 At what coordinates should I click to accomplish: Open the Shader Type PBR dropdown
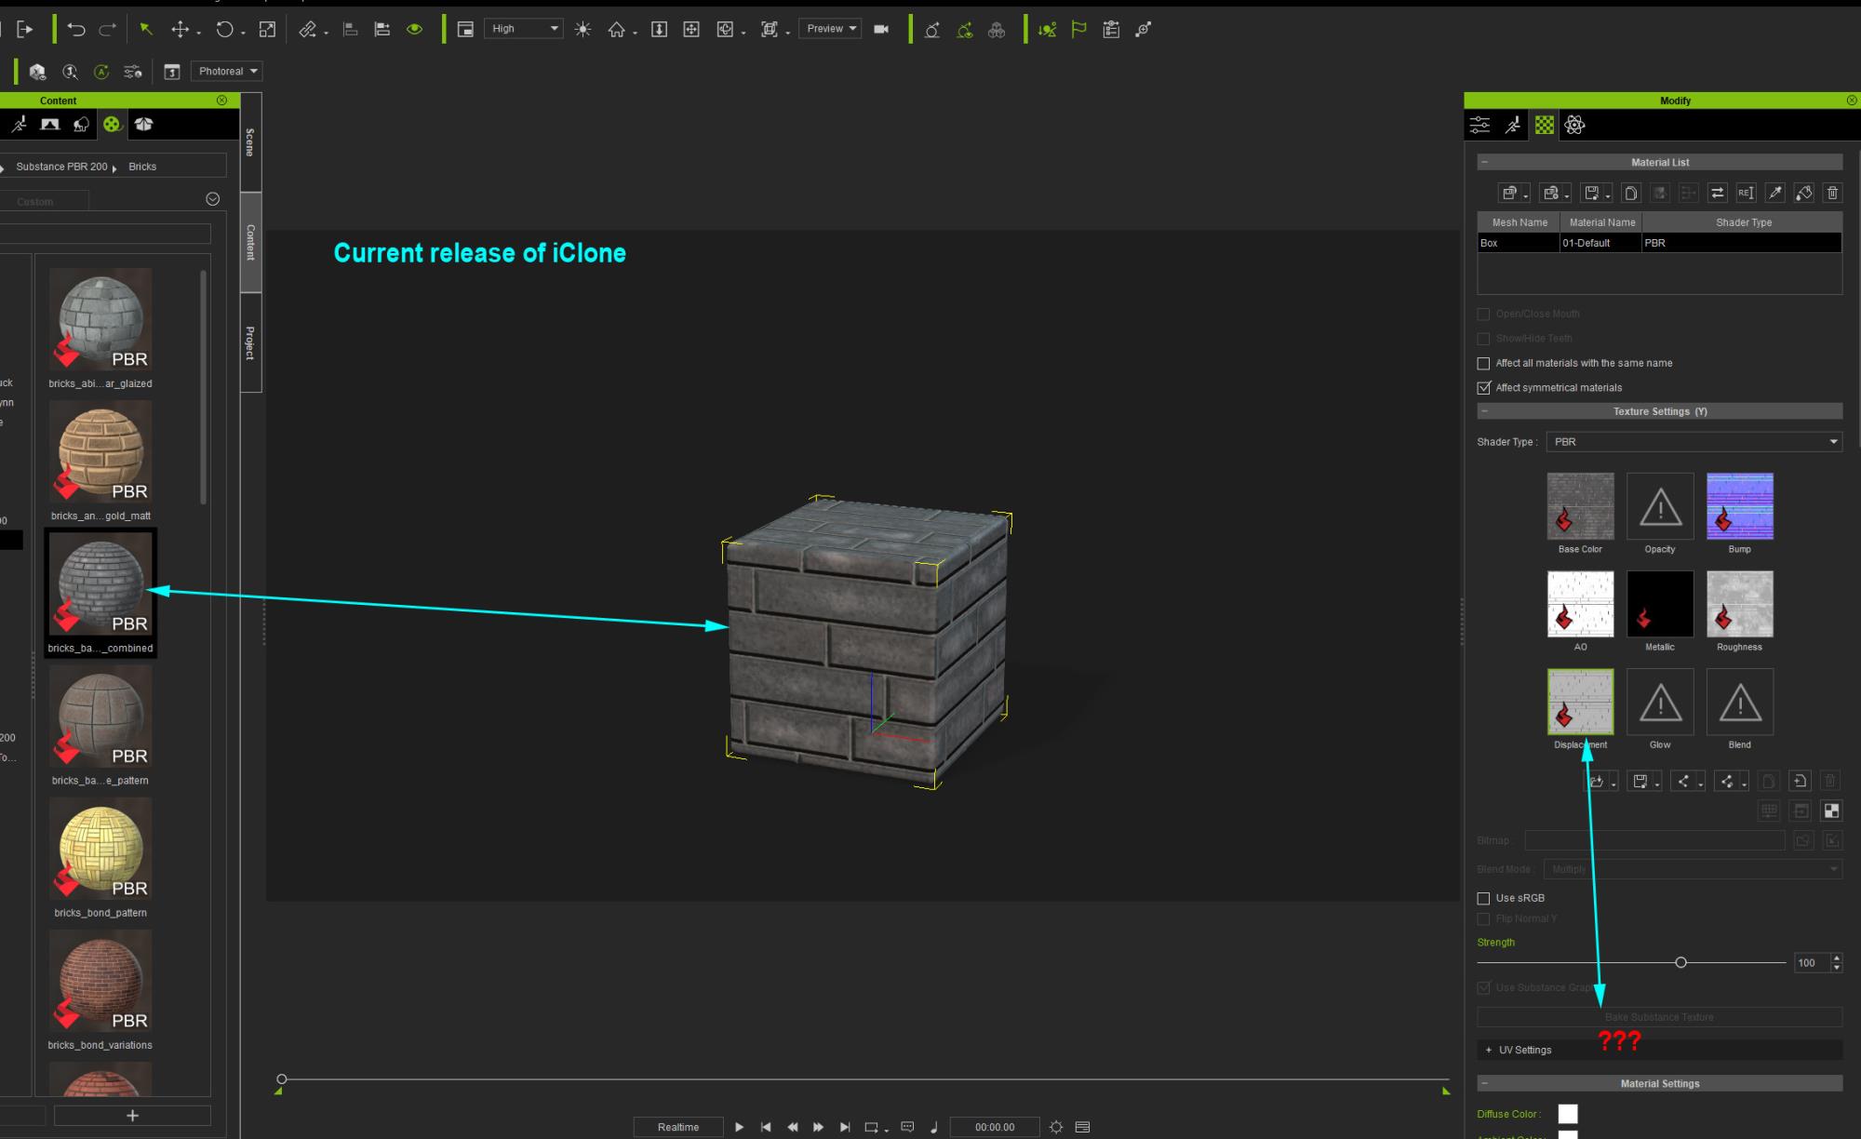1694,442
